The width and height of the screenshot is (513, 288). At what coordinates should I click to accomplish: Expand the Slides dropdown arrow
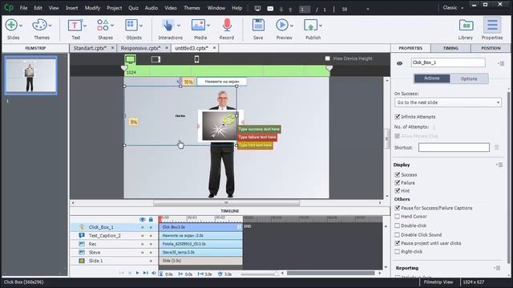21,26
